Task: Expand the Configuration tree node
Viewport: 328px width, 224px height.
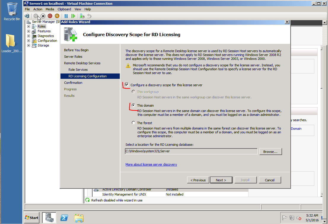Action: pos(29,41)
